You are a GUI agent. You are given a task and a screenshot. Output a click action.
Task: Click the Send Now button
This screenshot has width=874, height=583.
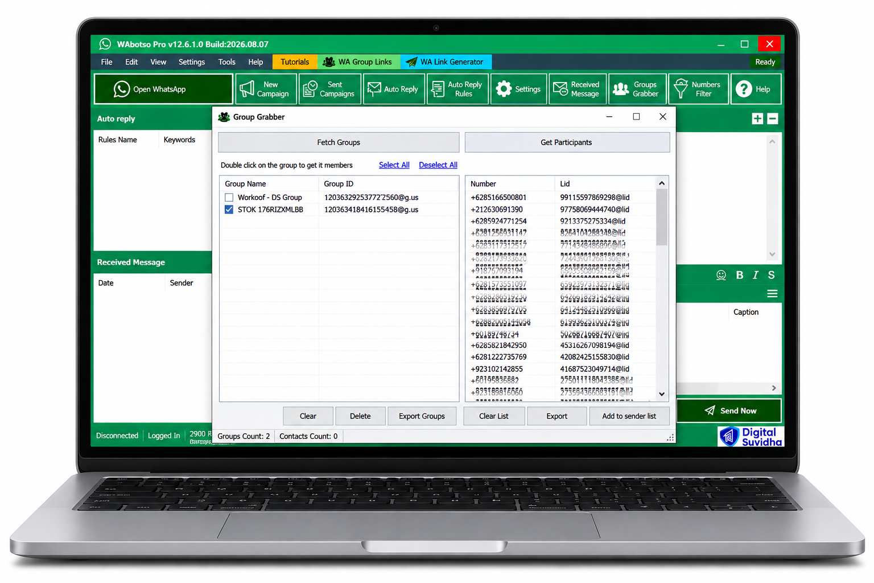[x=729, y=410]
